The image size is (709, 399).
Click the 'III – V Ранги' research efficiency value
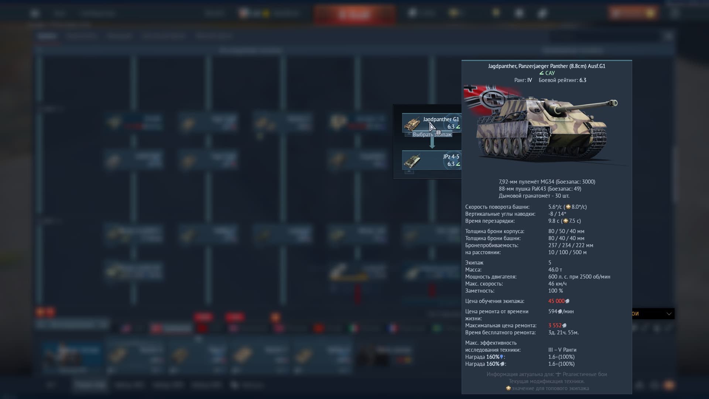tap(562, 350)
